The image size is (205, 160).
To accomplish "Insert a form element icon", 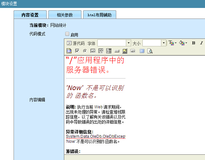I will (x=69, y=51).
